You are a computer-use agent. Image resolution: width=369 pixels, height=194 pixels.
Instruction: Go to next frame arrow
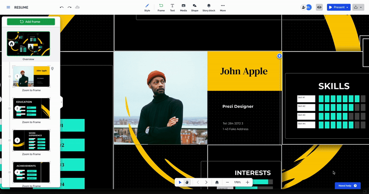[x=206, y=182]
